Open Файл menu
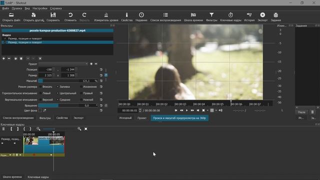The image size is (320, 180). 5,8
